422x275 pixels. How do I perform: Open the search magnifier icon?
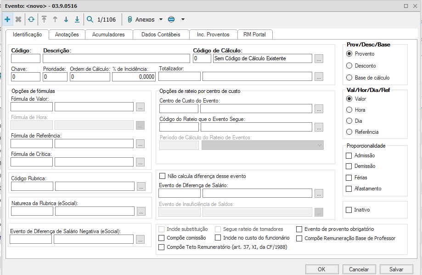pos(90,19)
